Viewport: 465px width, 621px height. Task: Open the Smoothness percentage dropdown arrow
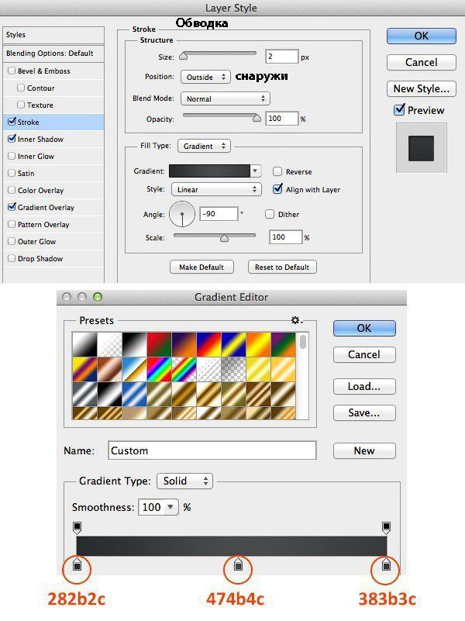coord(170,507)
